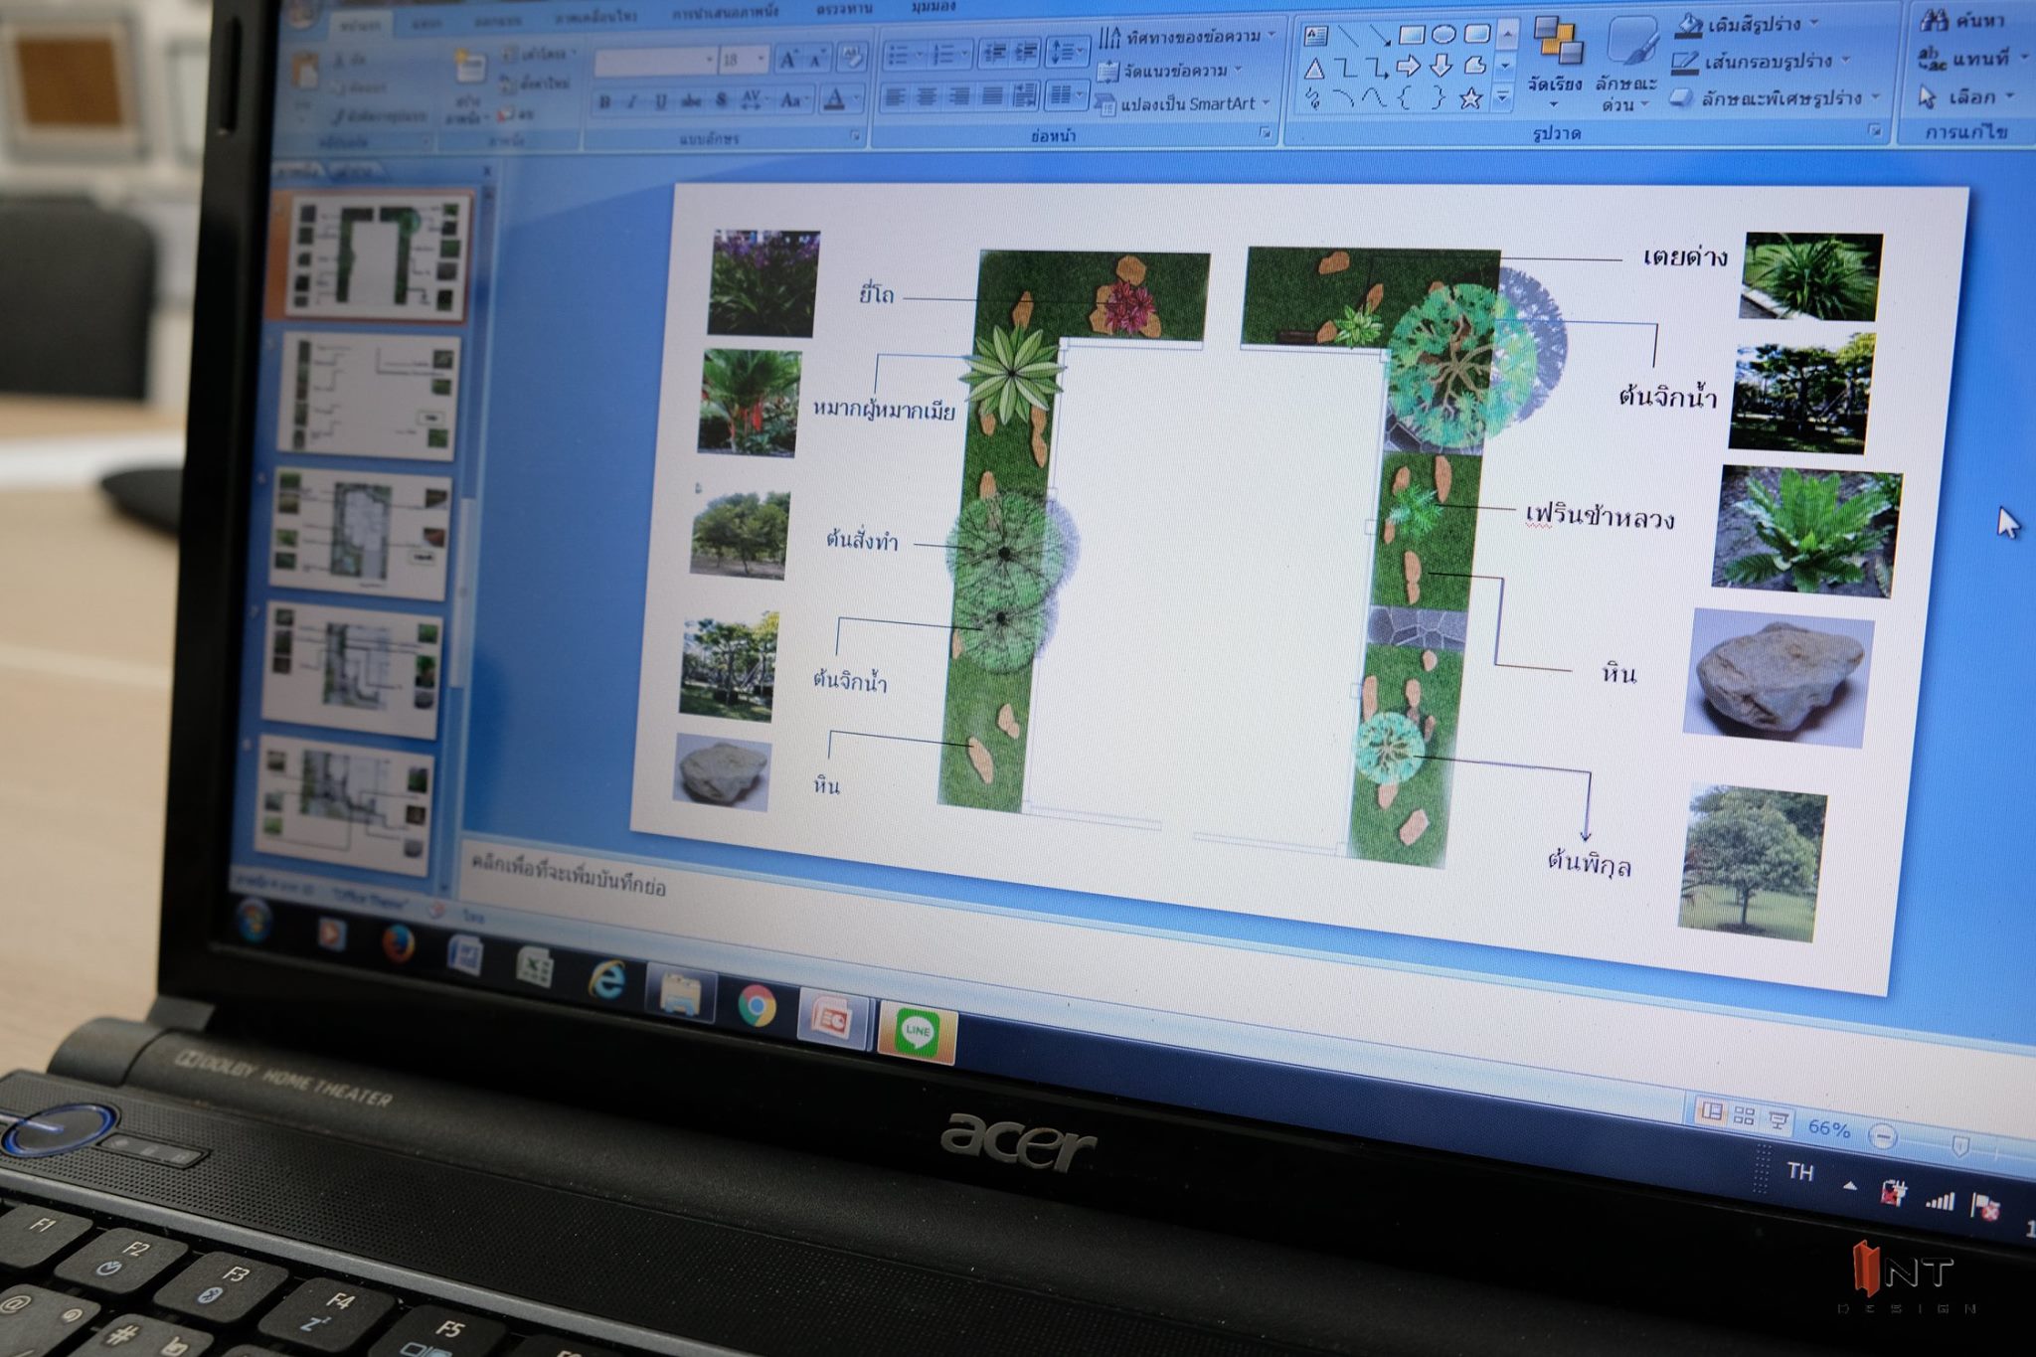Expand shapes gallery More arrow

tap(1504, 97)
